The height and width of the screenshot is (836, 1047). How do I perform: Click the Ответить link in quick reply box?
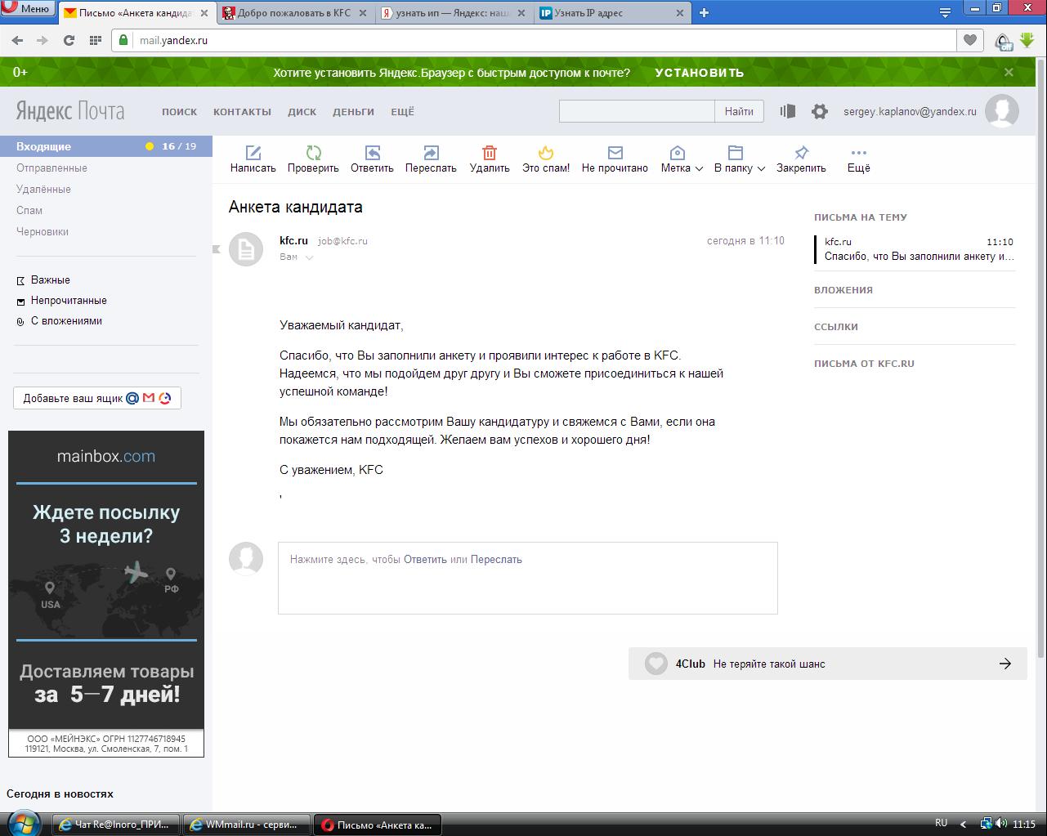point(425,560)
